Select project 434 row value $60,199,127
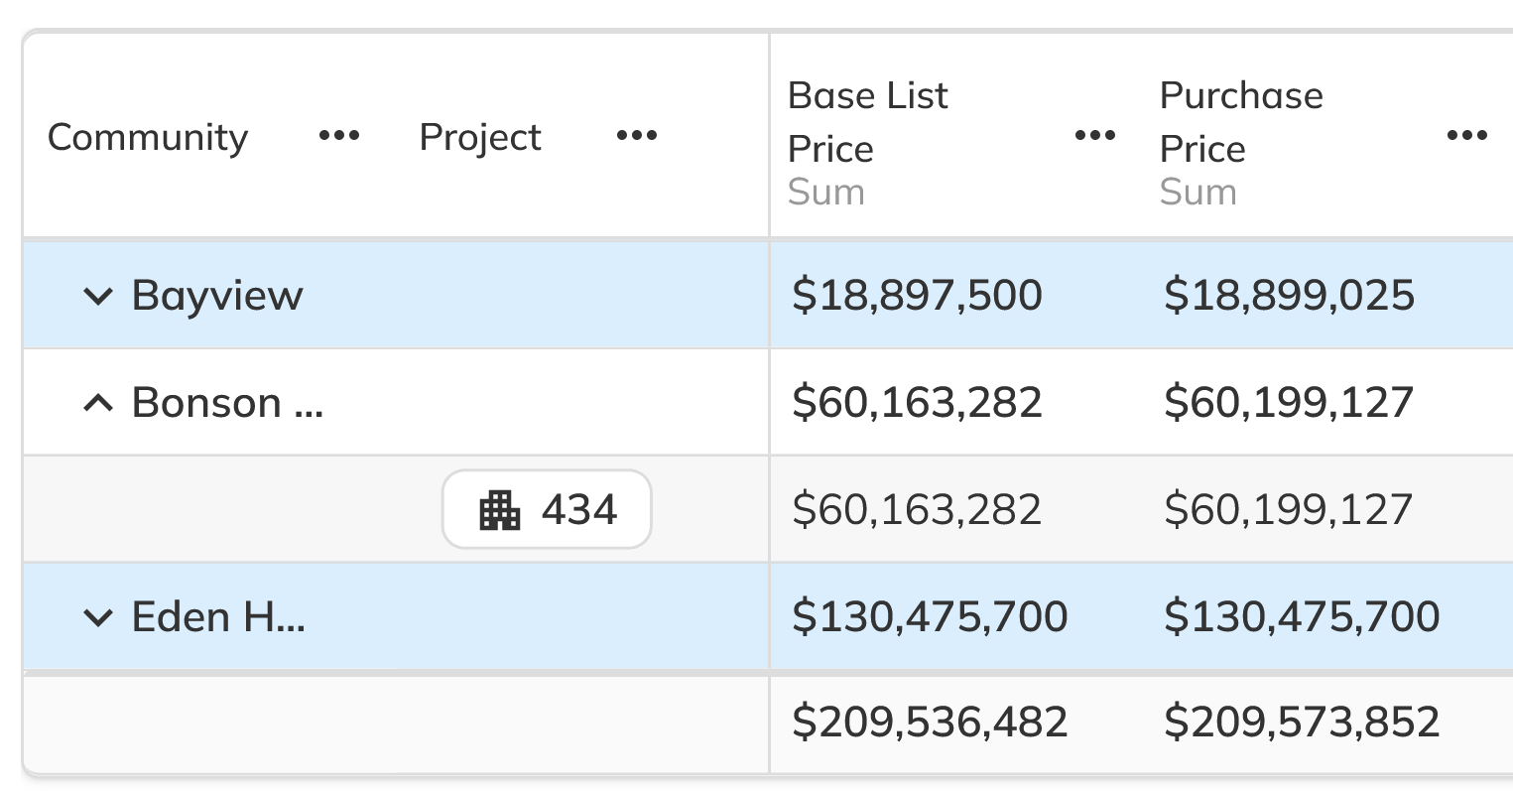 click(1290, 510)
